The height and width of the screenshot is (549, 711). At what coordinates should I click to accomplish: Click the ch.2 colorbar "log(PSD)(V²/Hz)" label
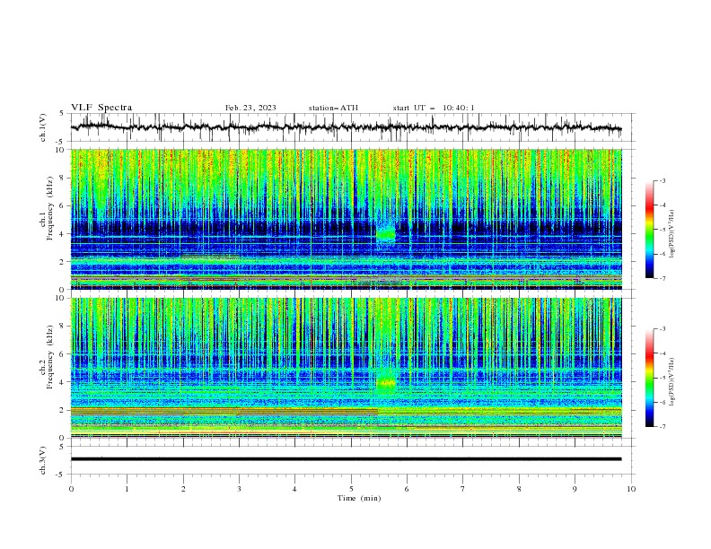click(x=672, y=382)
